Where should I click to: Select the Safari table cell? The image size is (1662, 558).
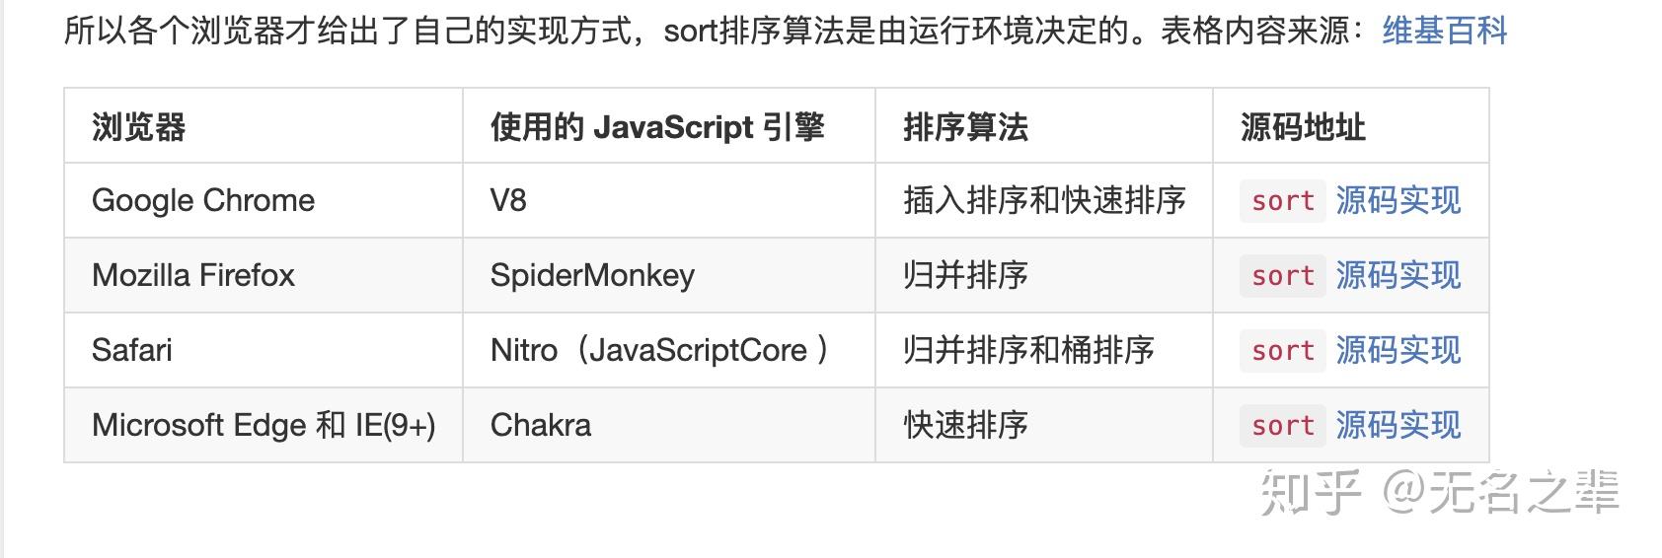tap(132, 350)
